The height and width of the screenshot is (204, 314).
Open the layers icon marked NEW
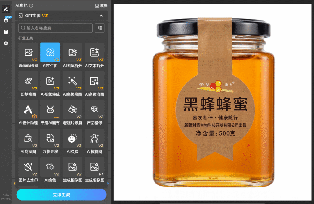coord(6,20)
